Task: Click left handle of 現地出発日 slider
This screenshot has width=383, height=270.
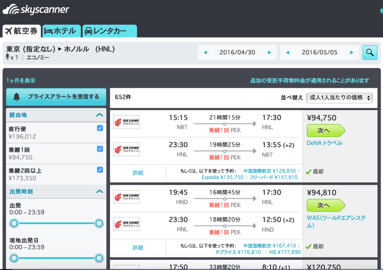Action: pyautogui.click(x=14, y=258)
